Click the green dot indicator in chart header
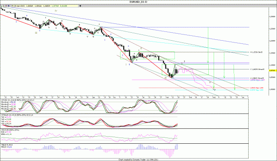 (1, 6)
